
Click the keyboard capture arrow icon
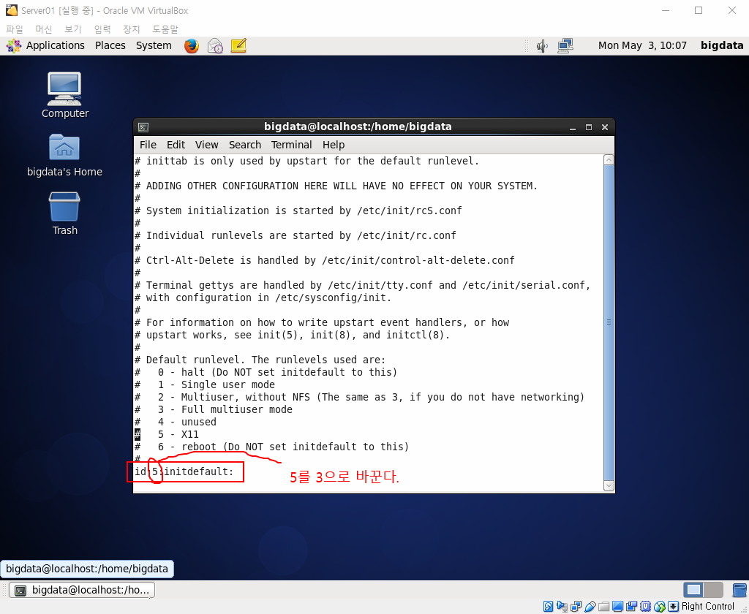(x=673, y=607)
